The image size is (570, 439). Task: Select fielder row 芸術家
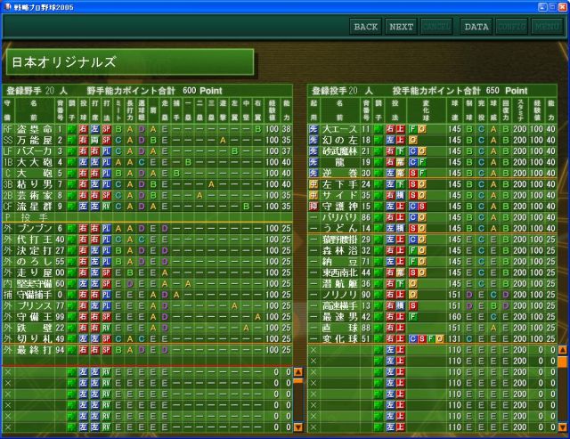point(147,196)
